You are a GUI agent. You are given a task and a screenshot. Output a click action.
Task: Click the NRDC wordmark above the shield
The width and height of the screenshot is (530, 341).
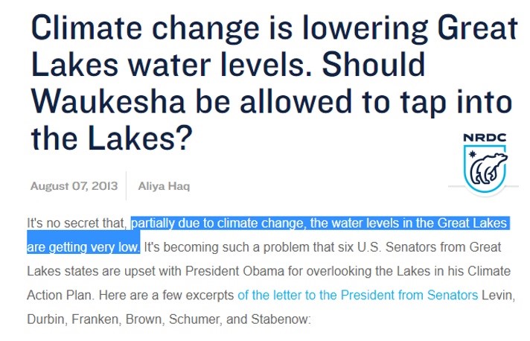[x=485, y=138]
